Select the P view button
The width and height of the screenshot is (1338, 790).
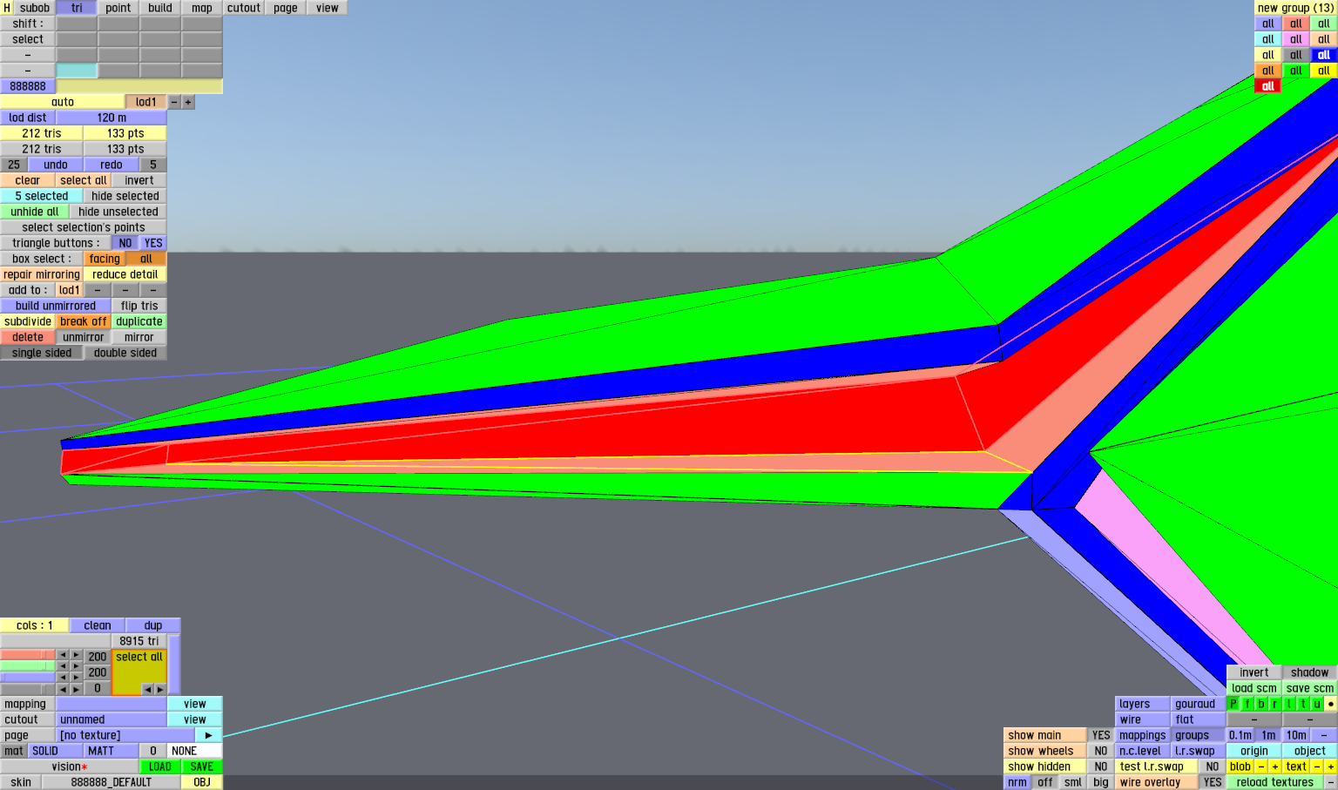1233,704
